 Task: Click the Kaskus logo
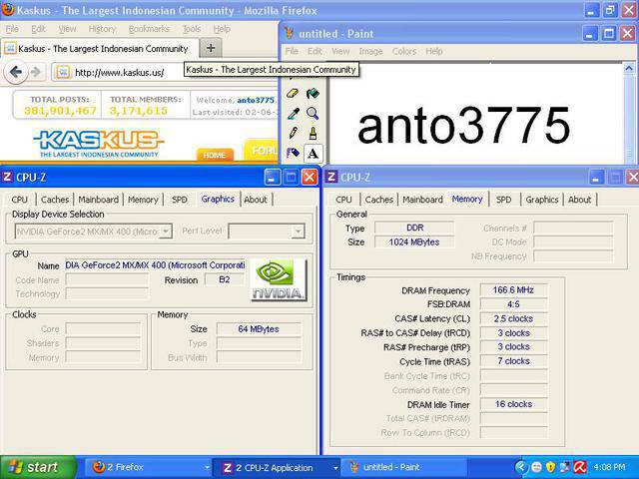click(x=99, y=144)
